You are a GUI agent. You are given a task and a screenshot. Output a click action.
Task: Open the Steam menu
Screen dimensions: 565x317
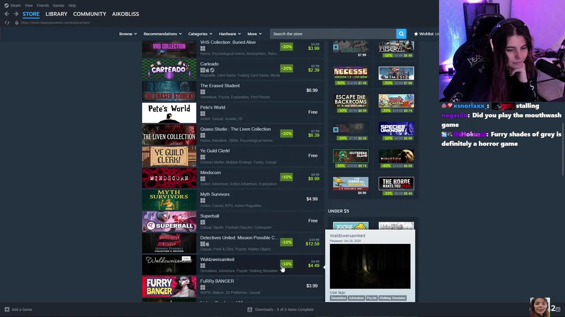coord(15,5)
